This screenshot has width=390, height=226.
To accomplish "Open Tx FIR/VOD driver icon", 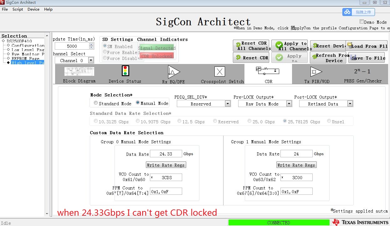I will coord(316,72).
